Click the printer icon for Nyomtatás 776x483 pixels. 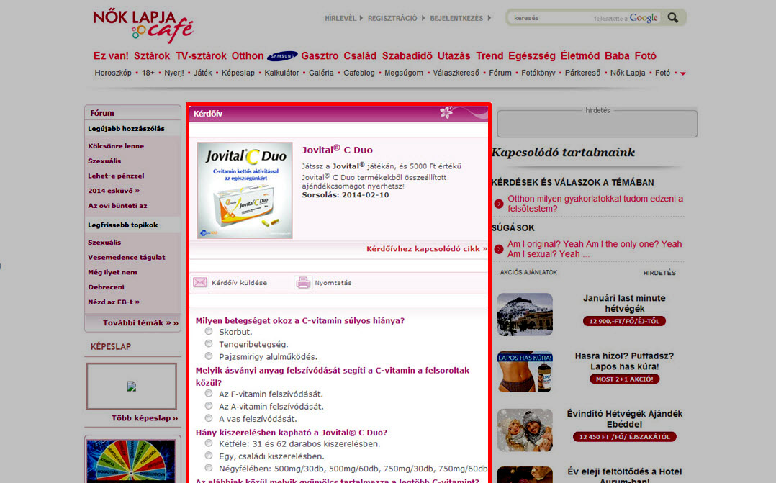click(x=303, y=283)
